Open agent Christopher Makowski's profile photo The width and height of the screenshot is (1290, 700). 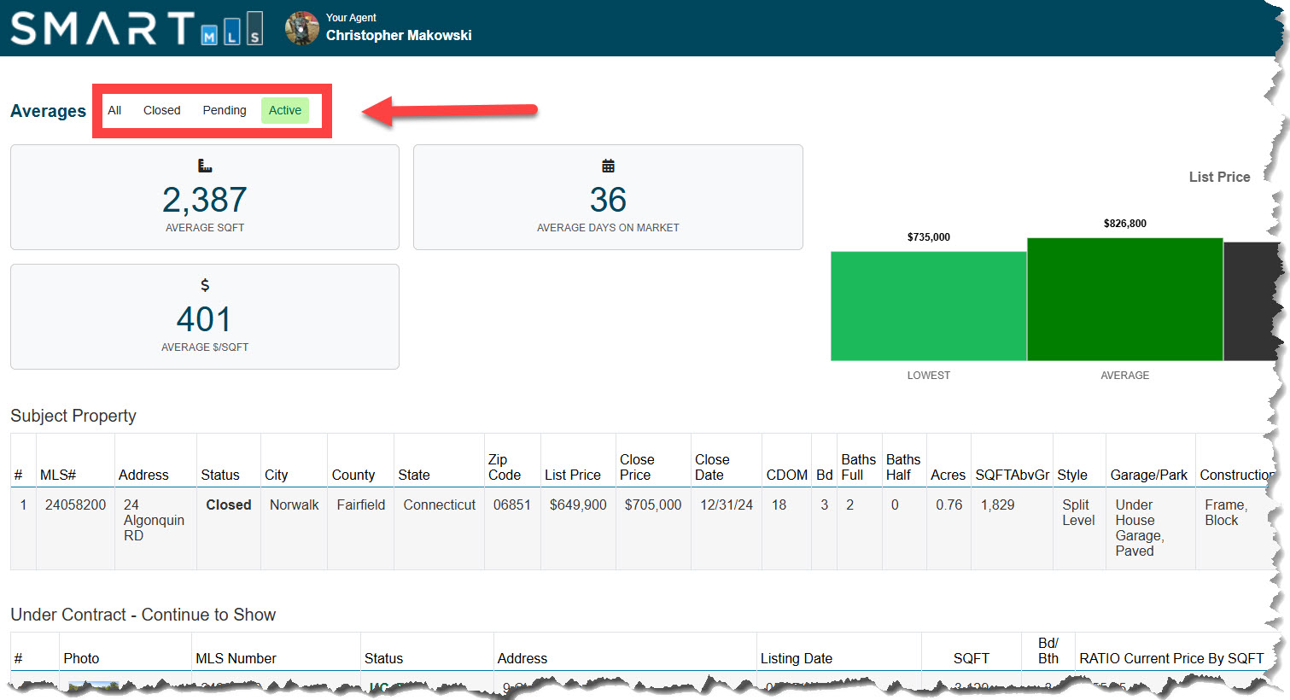301,28
